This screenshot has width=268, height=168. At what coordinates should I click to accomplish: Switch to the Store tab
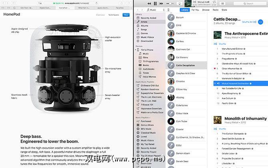coord(224,10)
